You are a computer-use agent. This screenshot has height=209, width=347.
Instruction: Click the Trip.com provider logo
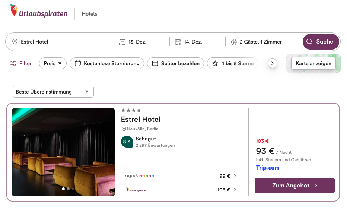[267, 168]
